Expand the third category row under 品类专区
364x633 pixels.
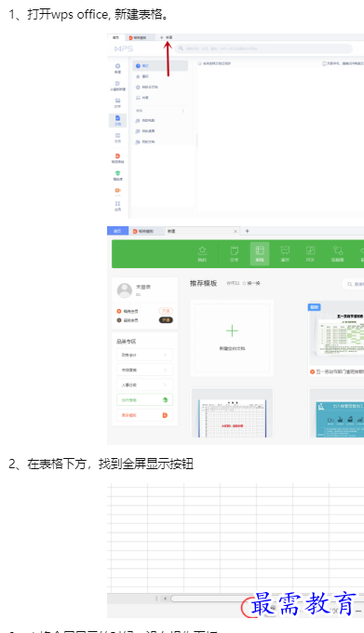click(144, 384)
